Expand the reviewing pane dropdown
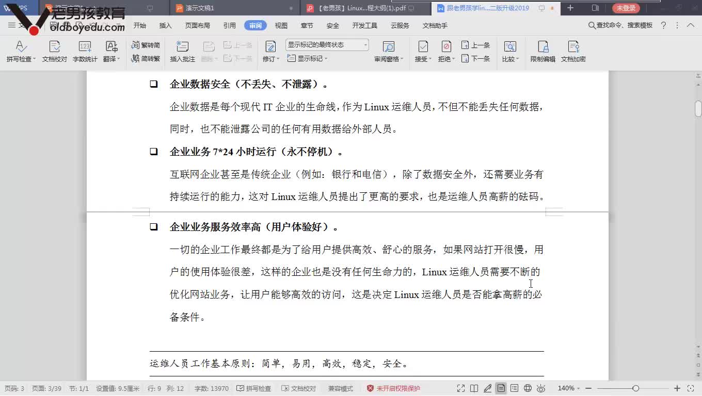Viewport: 702px width, 396px height. [402, 59]
